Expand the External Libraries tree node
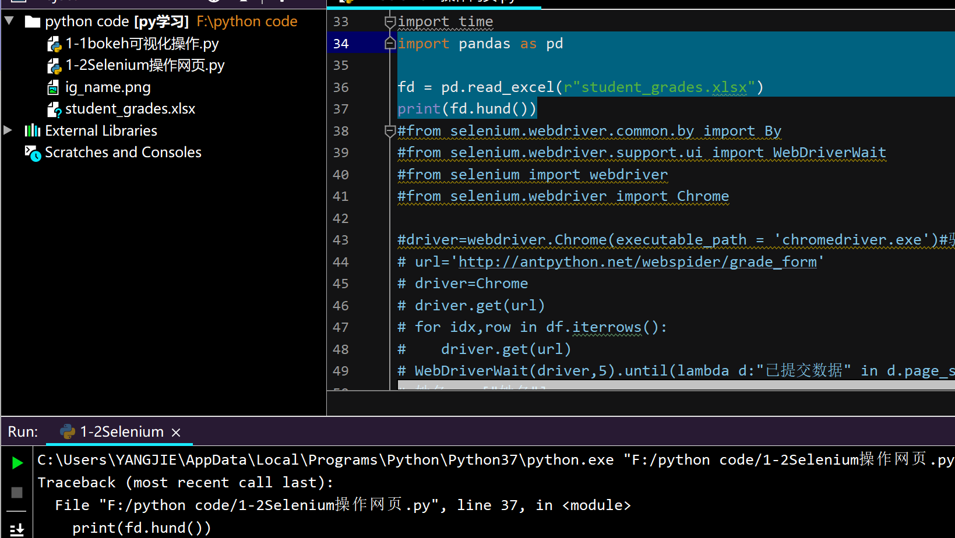Screen dimensions: 955x538 [8, 130]
